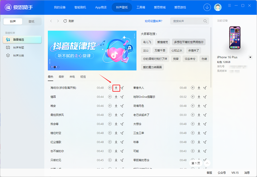
Task: Play the ringtone 奢香夫人
Action: (x=193, y=88)
